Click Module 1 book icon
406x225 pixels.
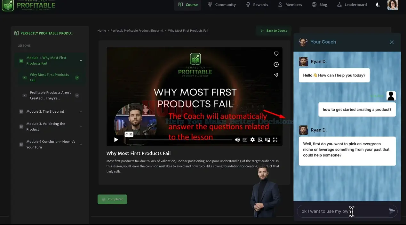(x=21, y=60)
